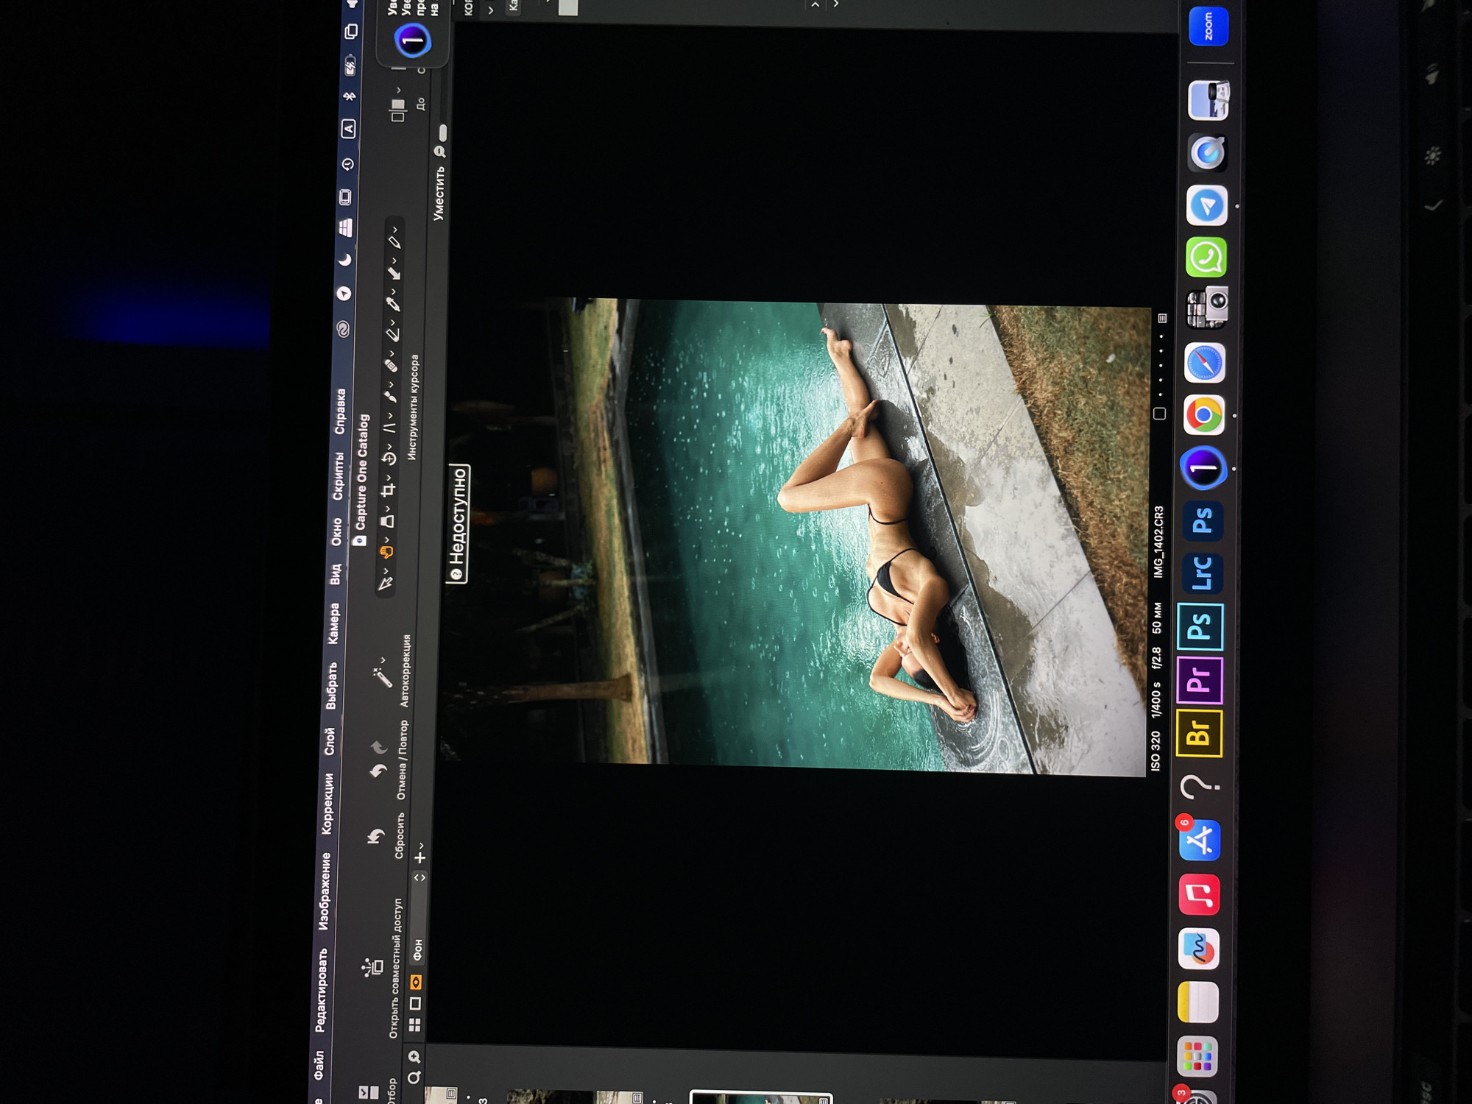
Task: Switch viewer to single-image square mode
Action: [415, 1004]
